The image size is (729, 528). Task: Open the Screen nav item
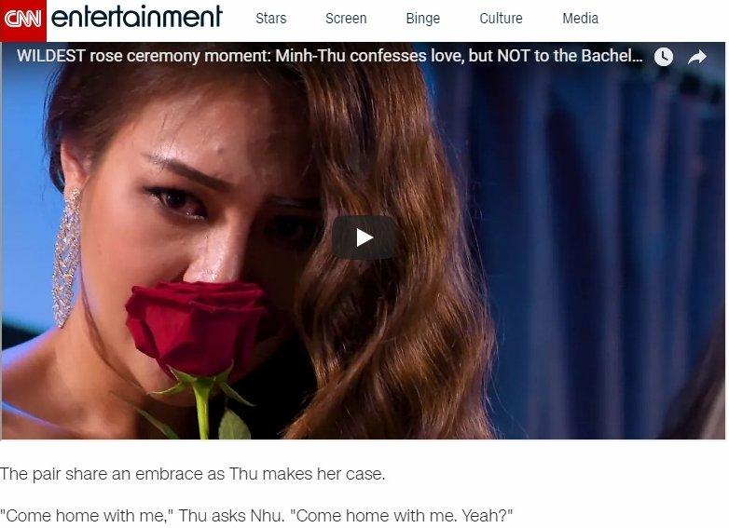pyautogui.click(x=346, y=19)
